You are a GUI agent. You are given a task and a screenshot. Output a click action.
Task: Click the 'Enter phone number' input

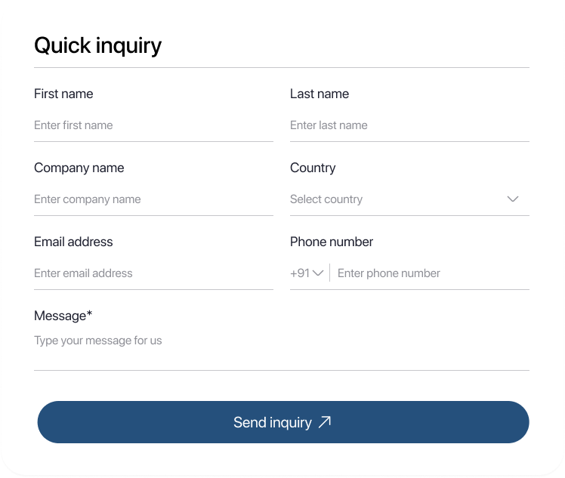coord(431,273)
